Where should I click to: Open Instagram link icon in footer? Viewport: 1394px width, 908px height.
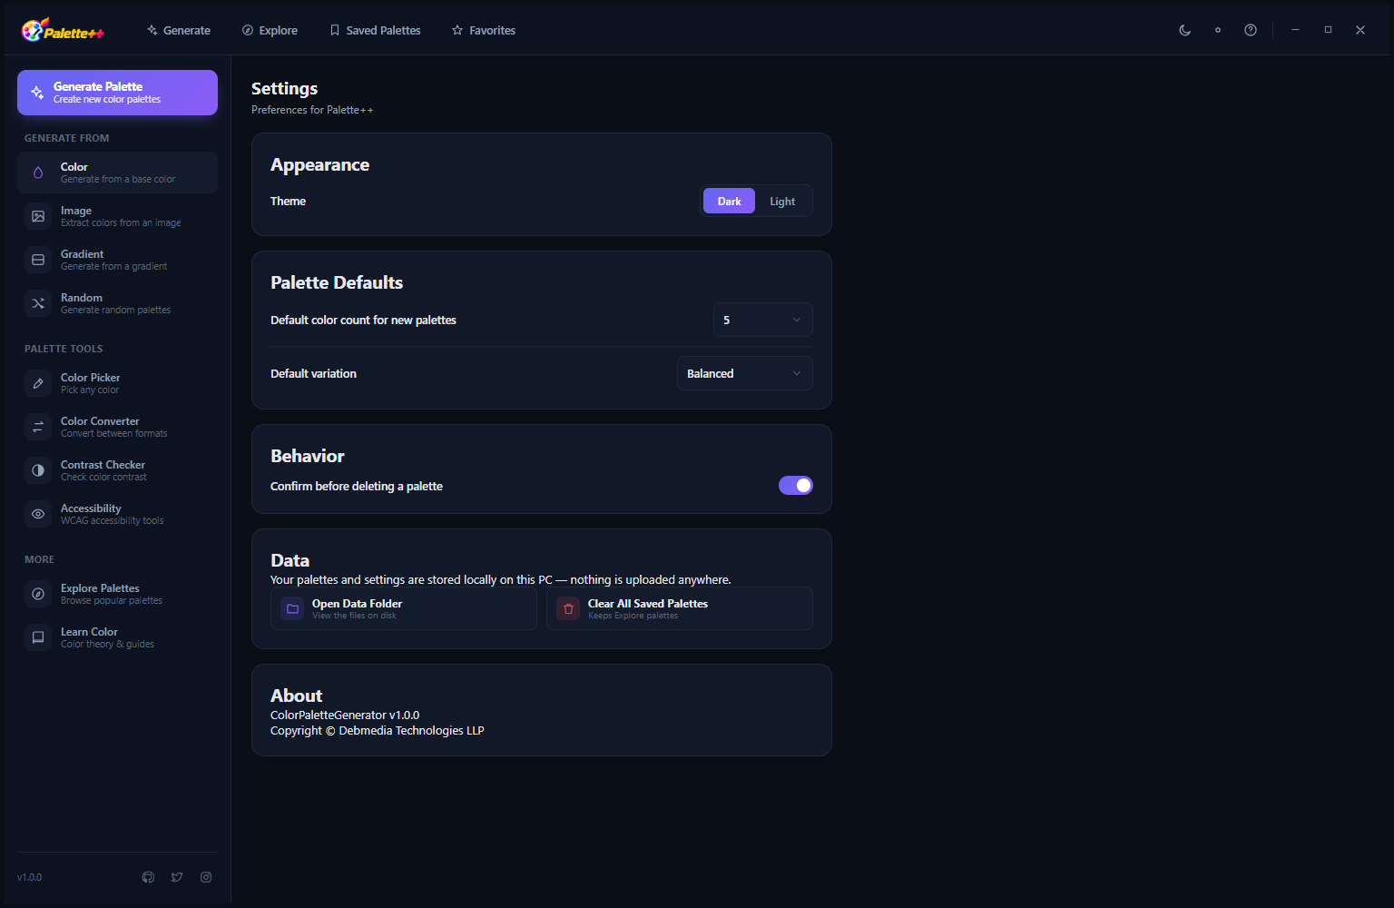(x=206, y=877)
